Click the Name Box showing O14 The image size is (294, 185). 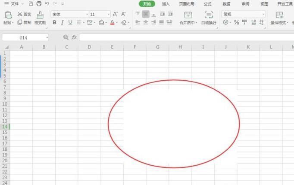[25, 37]
